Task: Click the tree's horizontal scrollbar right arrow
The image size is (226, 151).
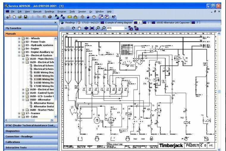Action: click(x=52, y=120)
